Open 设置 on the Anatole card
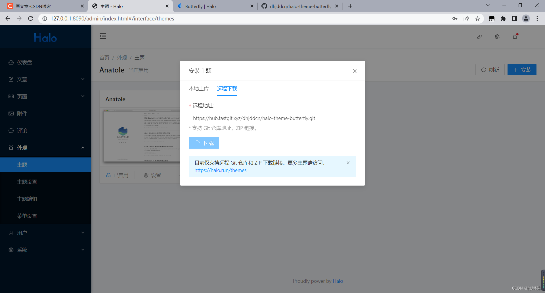 (152, 175)
